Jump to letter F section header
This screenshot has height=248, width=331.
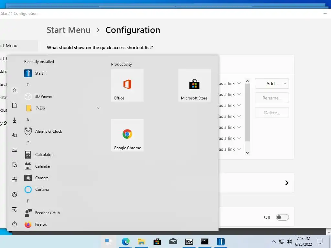28,201
